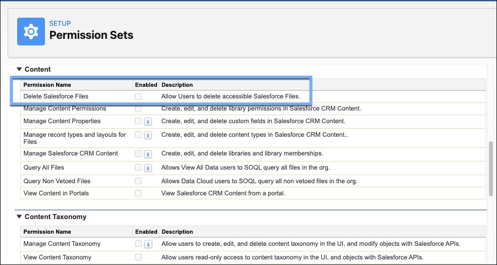Image resolution: width=497 pixels, height=265 pixels.
Task: Enable the Query All Files checkbox
Action: pyautogui.click(x=138, y=167)
